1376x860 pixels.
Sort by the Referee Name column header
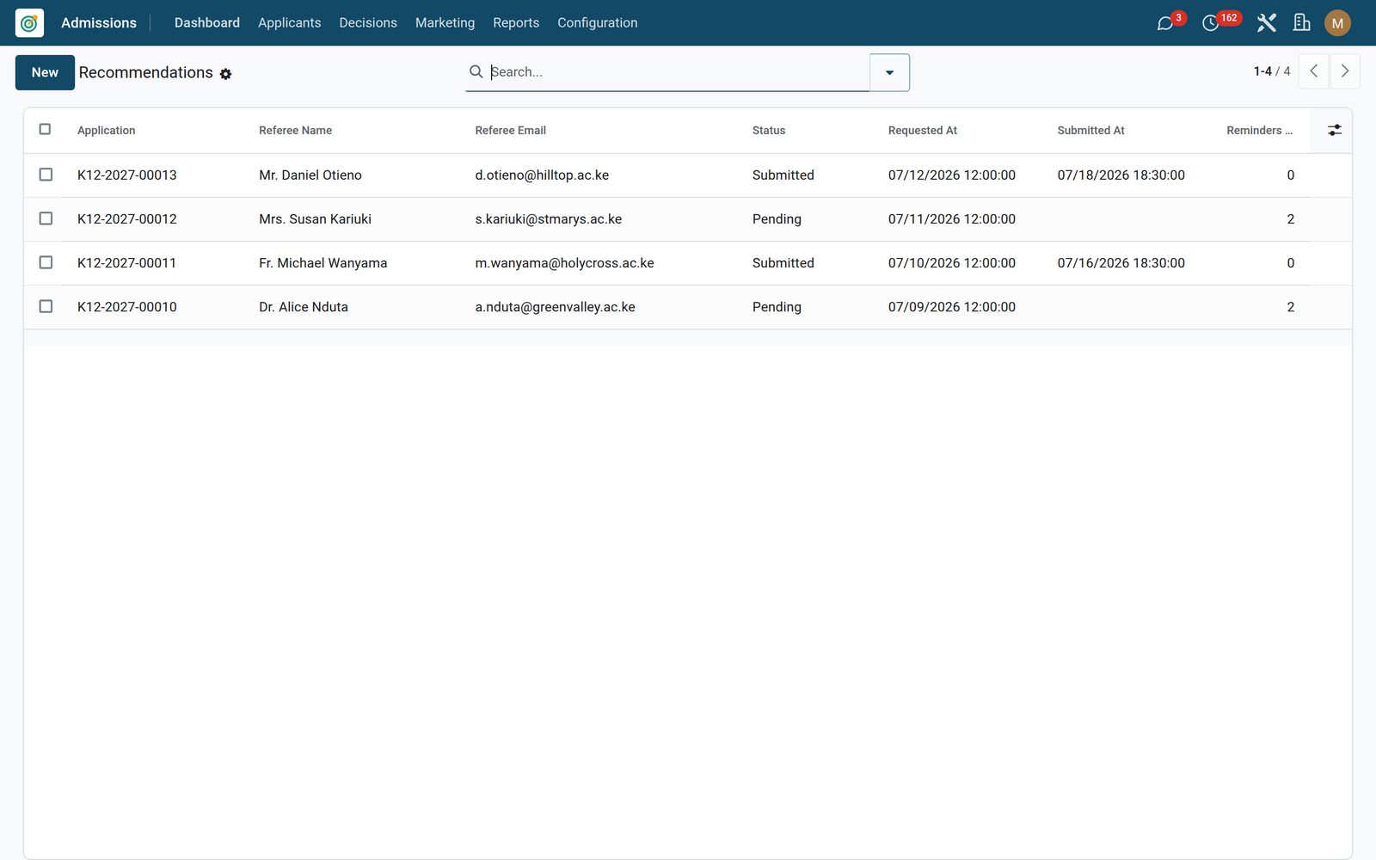(x=295, y=131)
